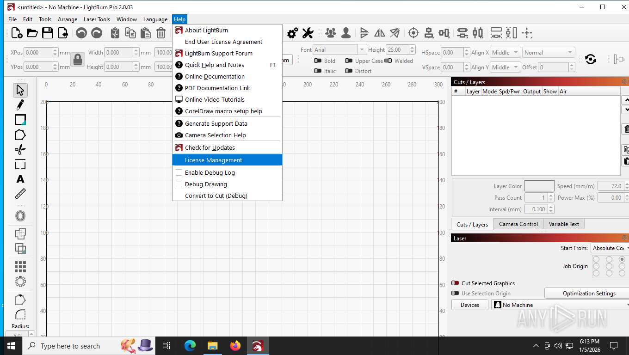
Task: Select the Offset shapes tool
Action: pyautogui.click(x=20, y=216)
